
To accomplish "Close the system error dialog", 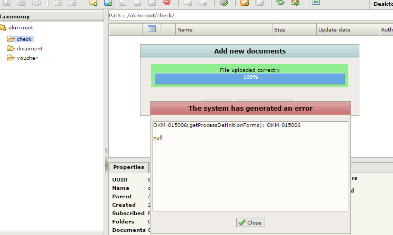I will click(x=250, y=222).
